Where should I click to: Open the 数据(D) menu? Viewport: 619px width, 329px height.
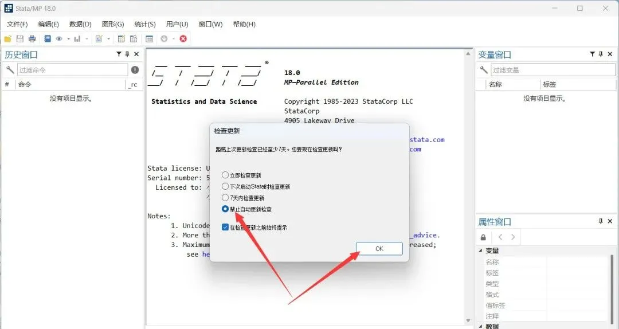coord(80,24)
